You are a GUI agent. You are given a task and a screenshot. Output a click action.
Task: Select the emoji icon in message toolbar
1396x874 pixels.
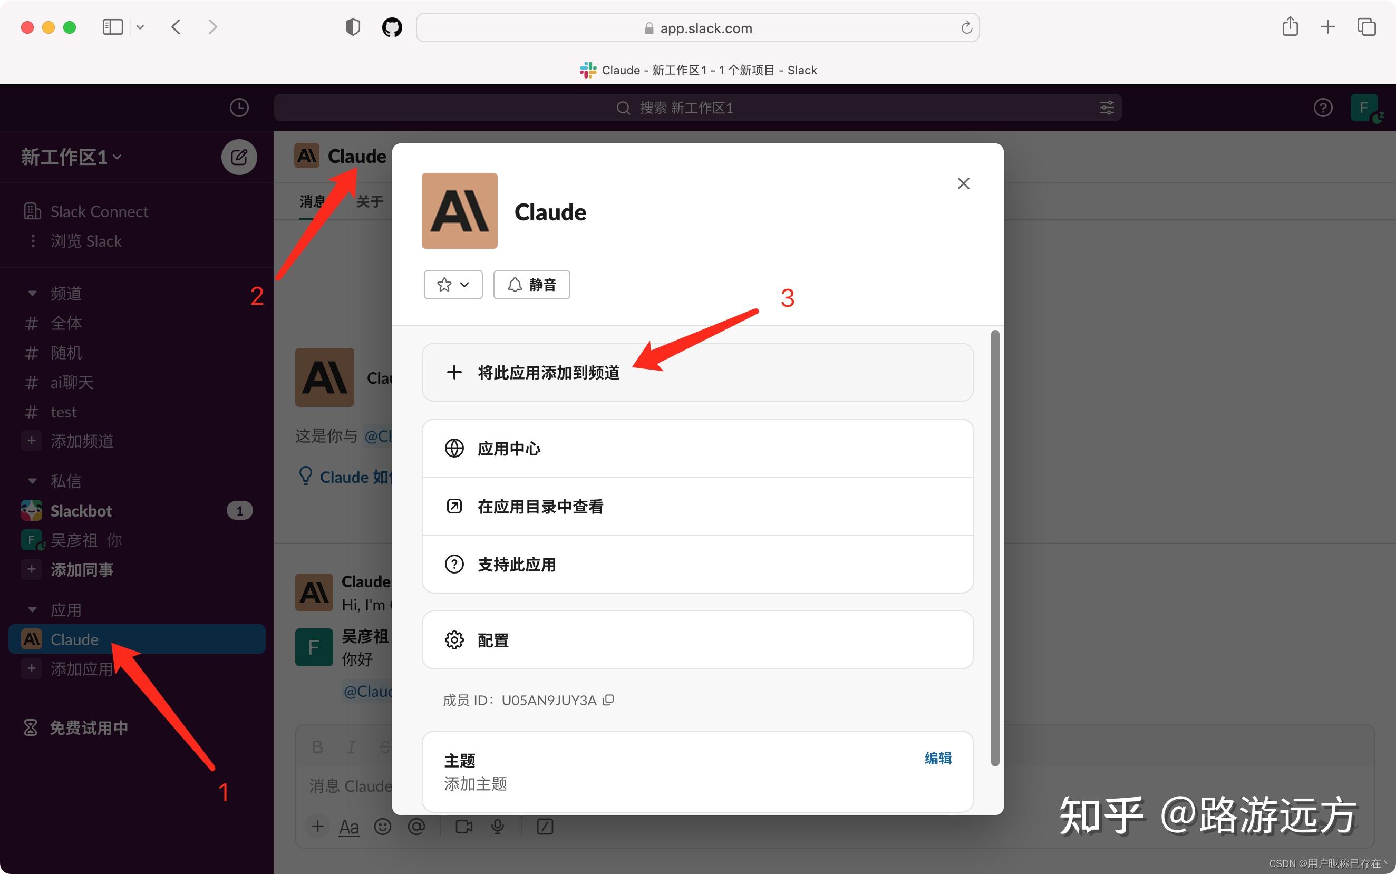pos(383,826)
